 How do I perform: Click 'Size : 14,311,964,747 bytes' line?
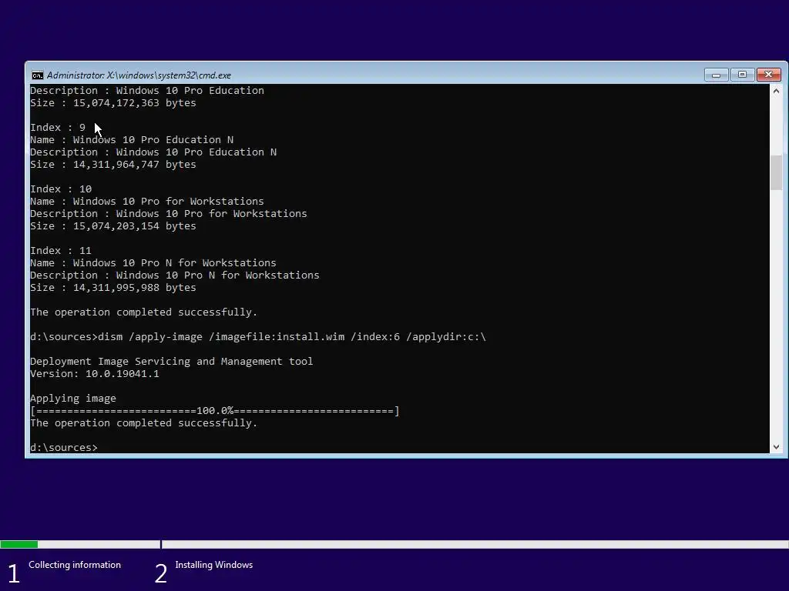pyautogui.click(x=113, y=165)
